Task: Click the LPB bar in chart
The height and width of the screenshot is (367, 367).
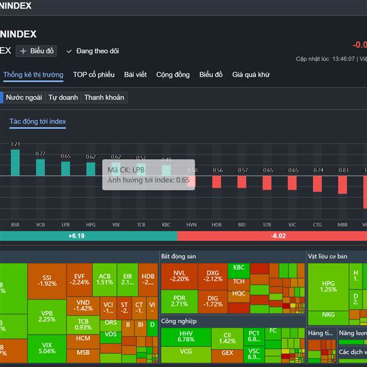Action: [x=65, y=169]
